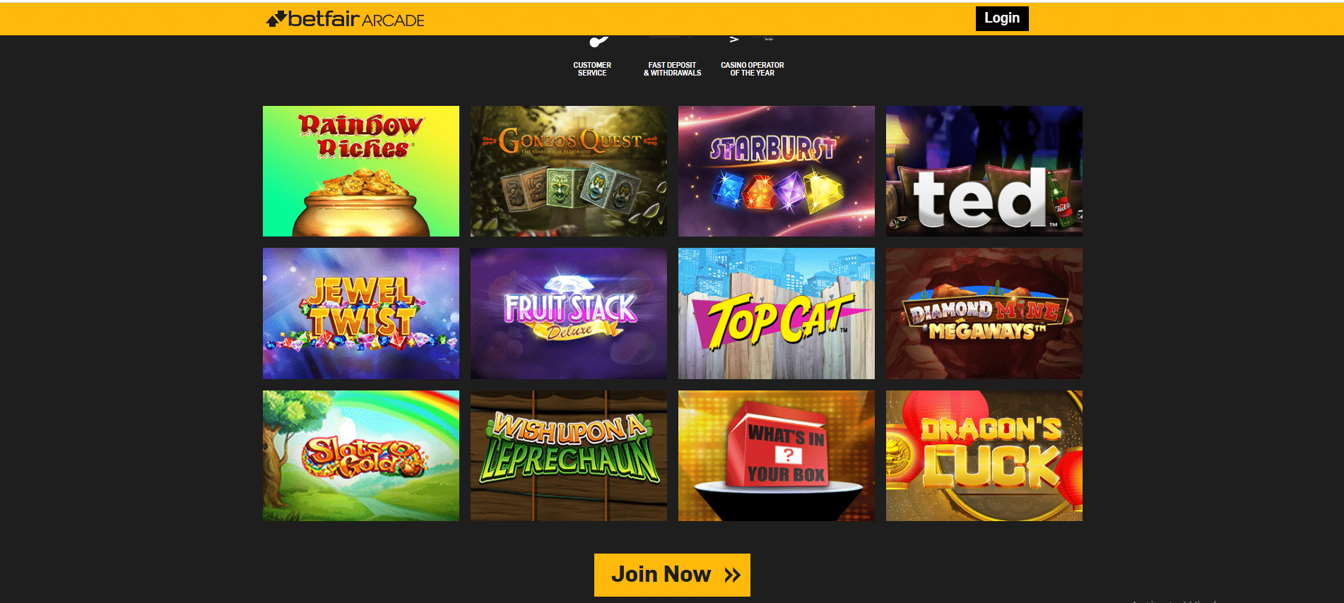Image resolution: width=1344 pixels, height=603 pixels.
Task: Click the Casino Operator of the Year icon
Action: pyautogui.click(x=752, y=40)
